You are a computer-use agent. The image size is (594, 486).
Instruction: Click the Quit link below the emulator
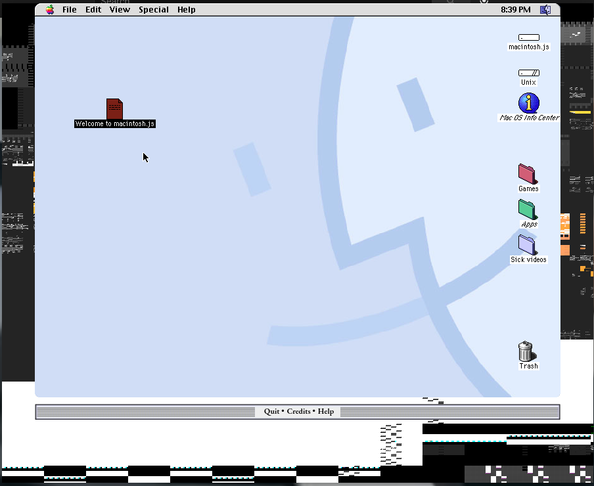click(x=271, y=411)
